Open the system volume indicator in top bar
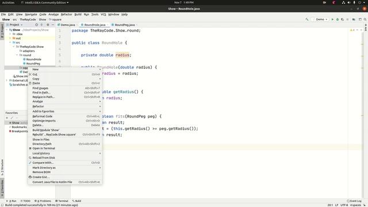Screen dimensions: 368x207 (x=349, y=2)
